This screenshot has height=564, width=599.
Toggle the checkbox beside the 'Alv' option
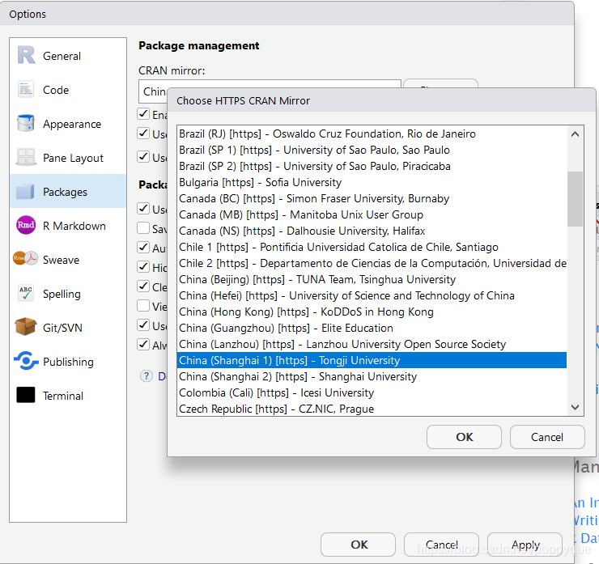tap(143, 344)
